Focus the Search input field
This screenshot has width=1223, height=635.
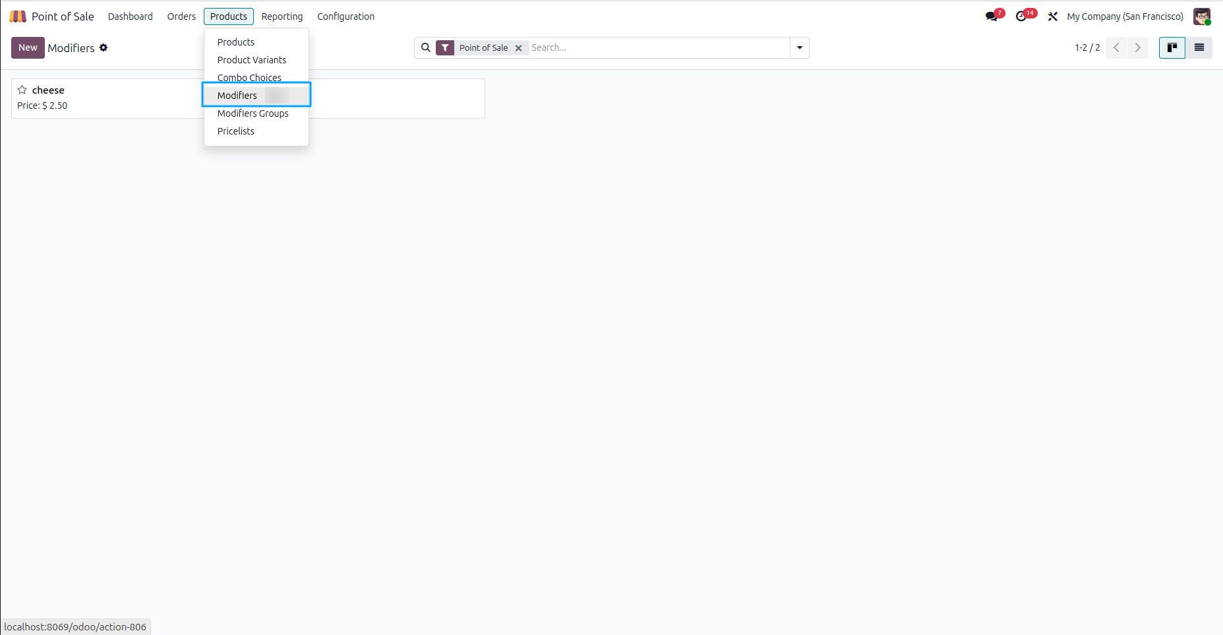(659, 47)
